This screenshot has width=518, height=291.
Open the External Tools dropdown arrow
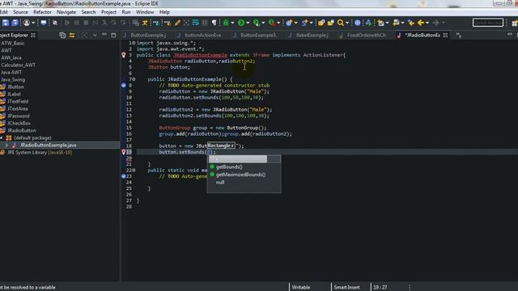[278, 23]
